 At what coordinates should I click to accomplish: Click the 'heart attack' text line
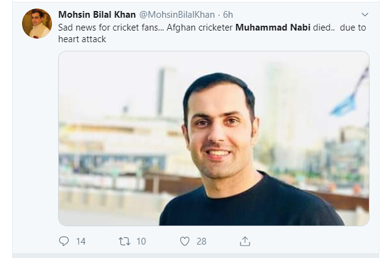pyautogui.click(x=82, y=39)
